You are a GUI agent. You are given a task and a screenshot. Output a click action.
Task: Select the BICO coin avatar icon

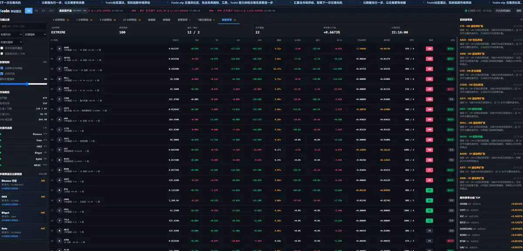(x=59, y=159)
